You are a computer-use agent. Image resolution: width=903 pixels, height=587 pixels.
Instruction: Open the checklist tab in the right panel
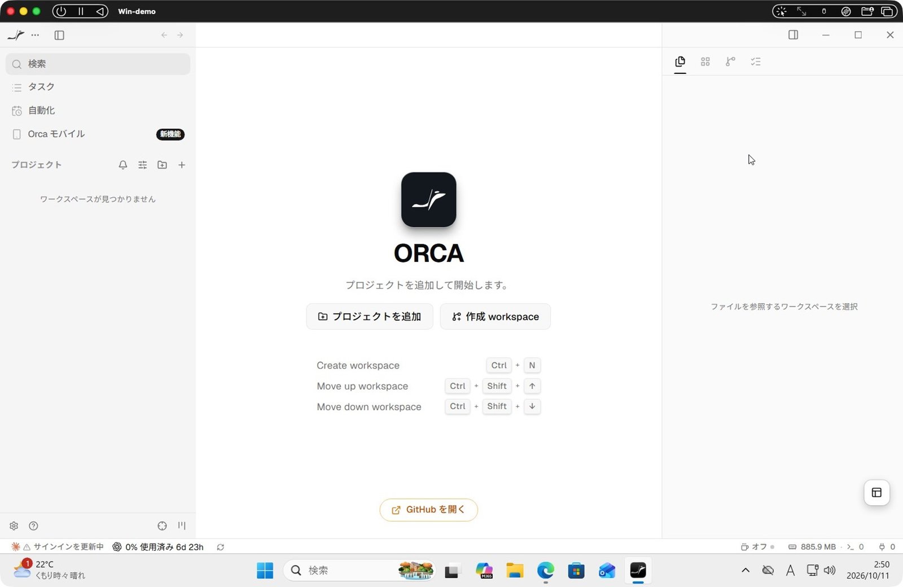point(756,62)
